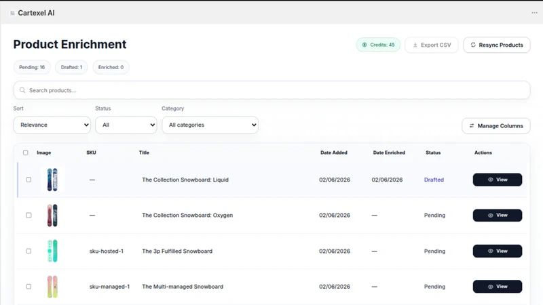Open the Sort Relevance dropdown
The height and width of the screenshot is (305, 543).
click(52, 125)
